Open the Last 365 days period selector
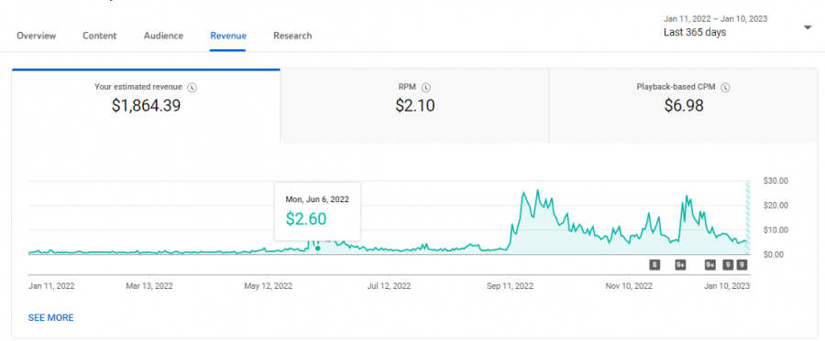Screen dimensions: 825x341 (695, 32)
